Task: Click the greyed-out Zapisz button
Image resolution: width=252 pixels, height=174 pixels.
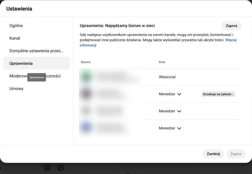Action: pos(236,154)
